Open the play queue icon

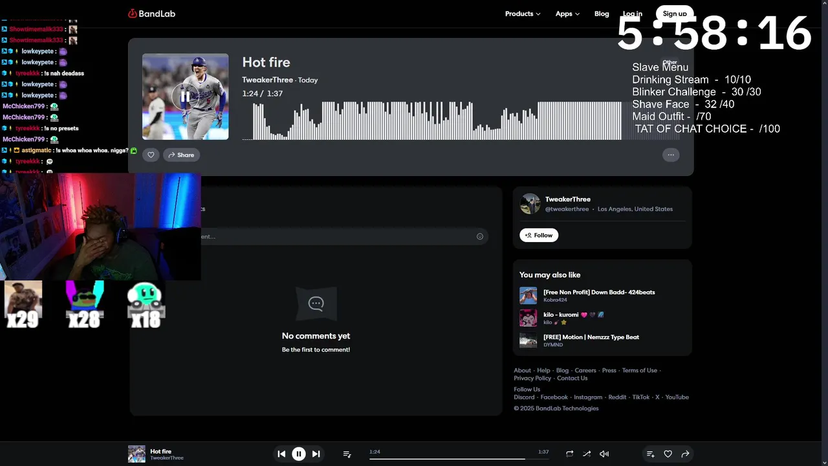click(347, 454)
